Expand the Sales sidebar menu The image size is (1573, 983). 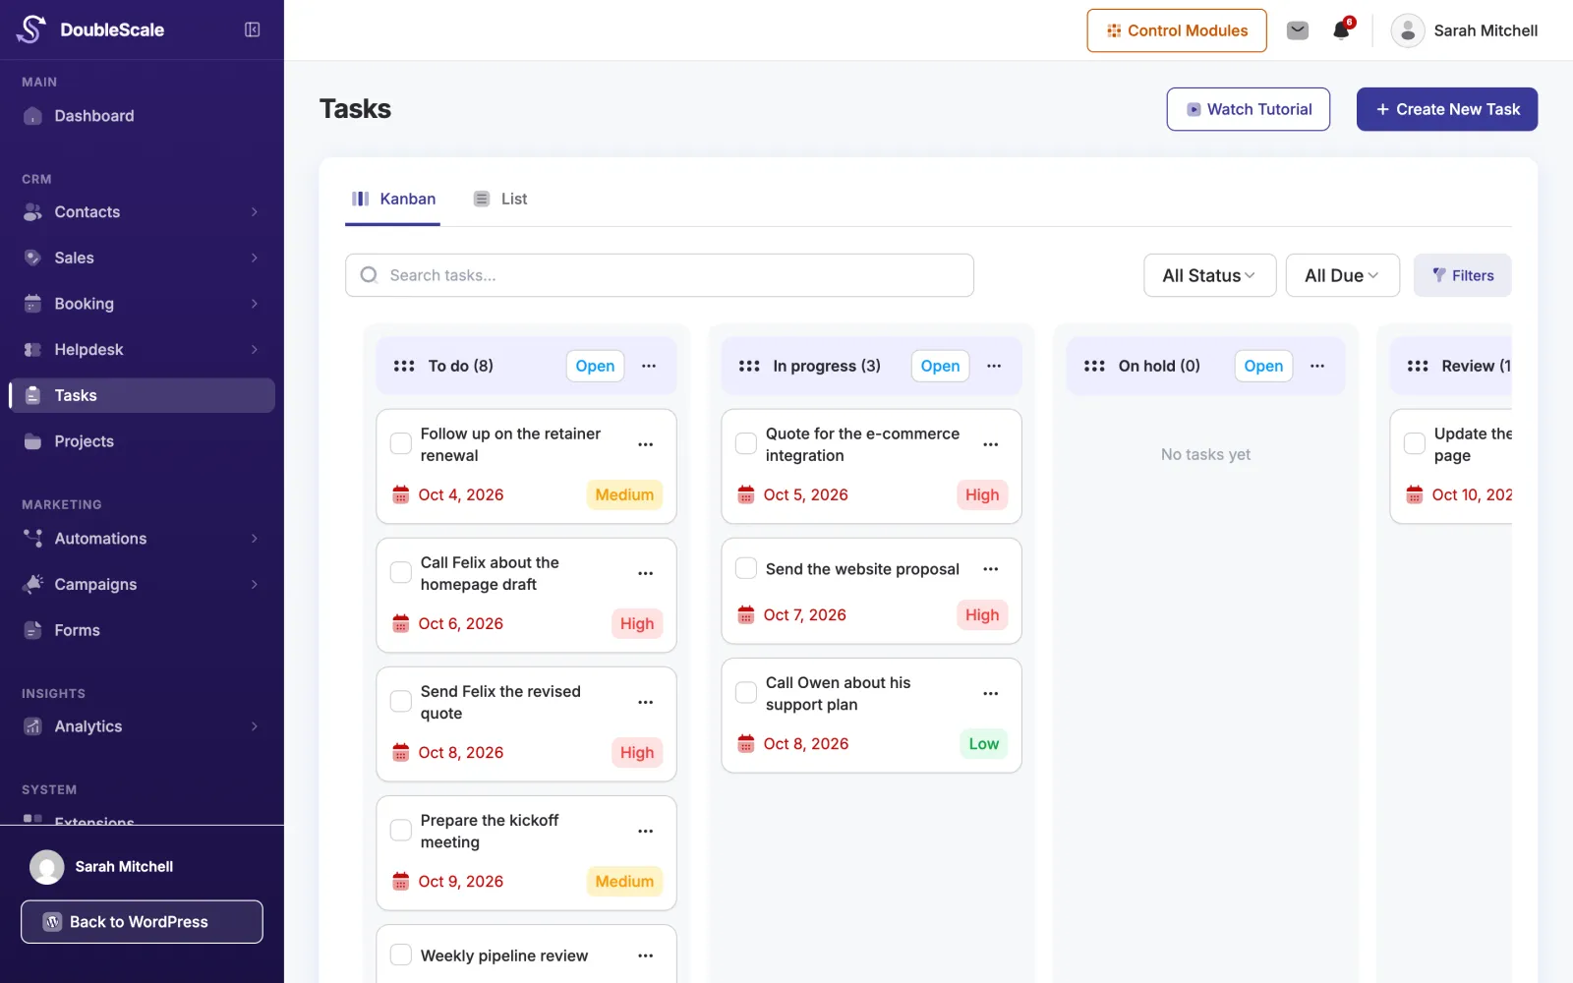point(142,258)
